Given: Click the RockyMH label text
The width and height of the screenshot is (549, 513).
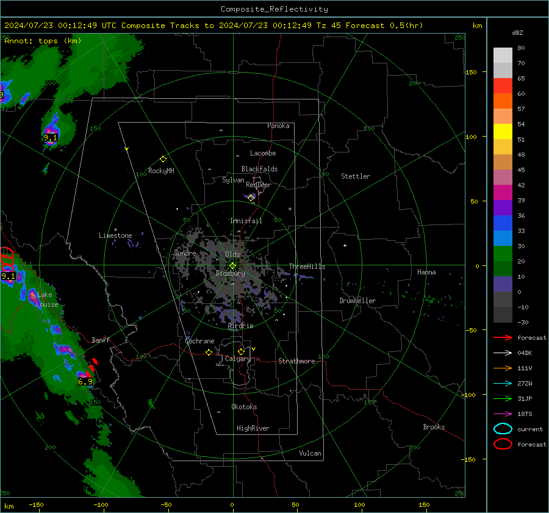Looking at the screenshot, I should click(161, 171).
